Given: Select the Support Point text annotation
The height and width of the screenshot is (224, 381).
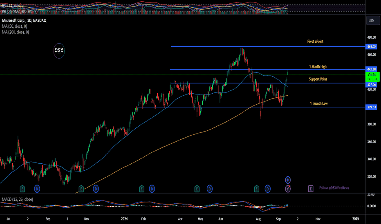Looking at the screenshot, I should tap(318, 79).
